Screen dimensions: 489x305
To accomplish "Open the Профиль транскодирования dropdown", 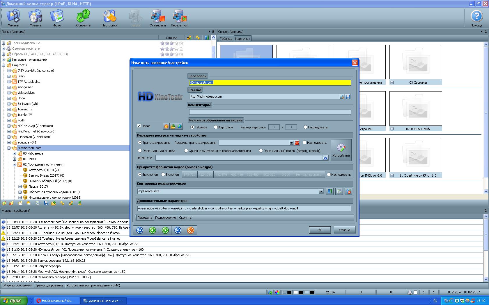I will click(x=291, y=143).
